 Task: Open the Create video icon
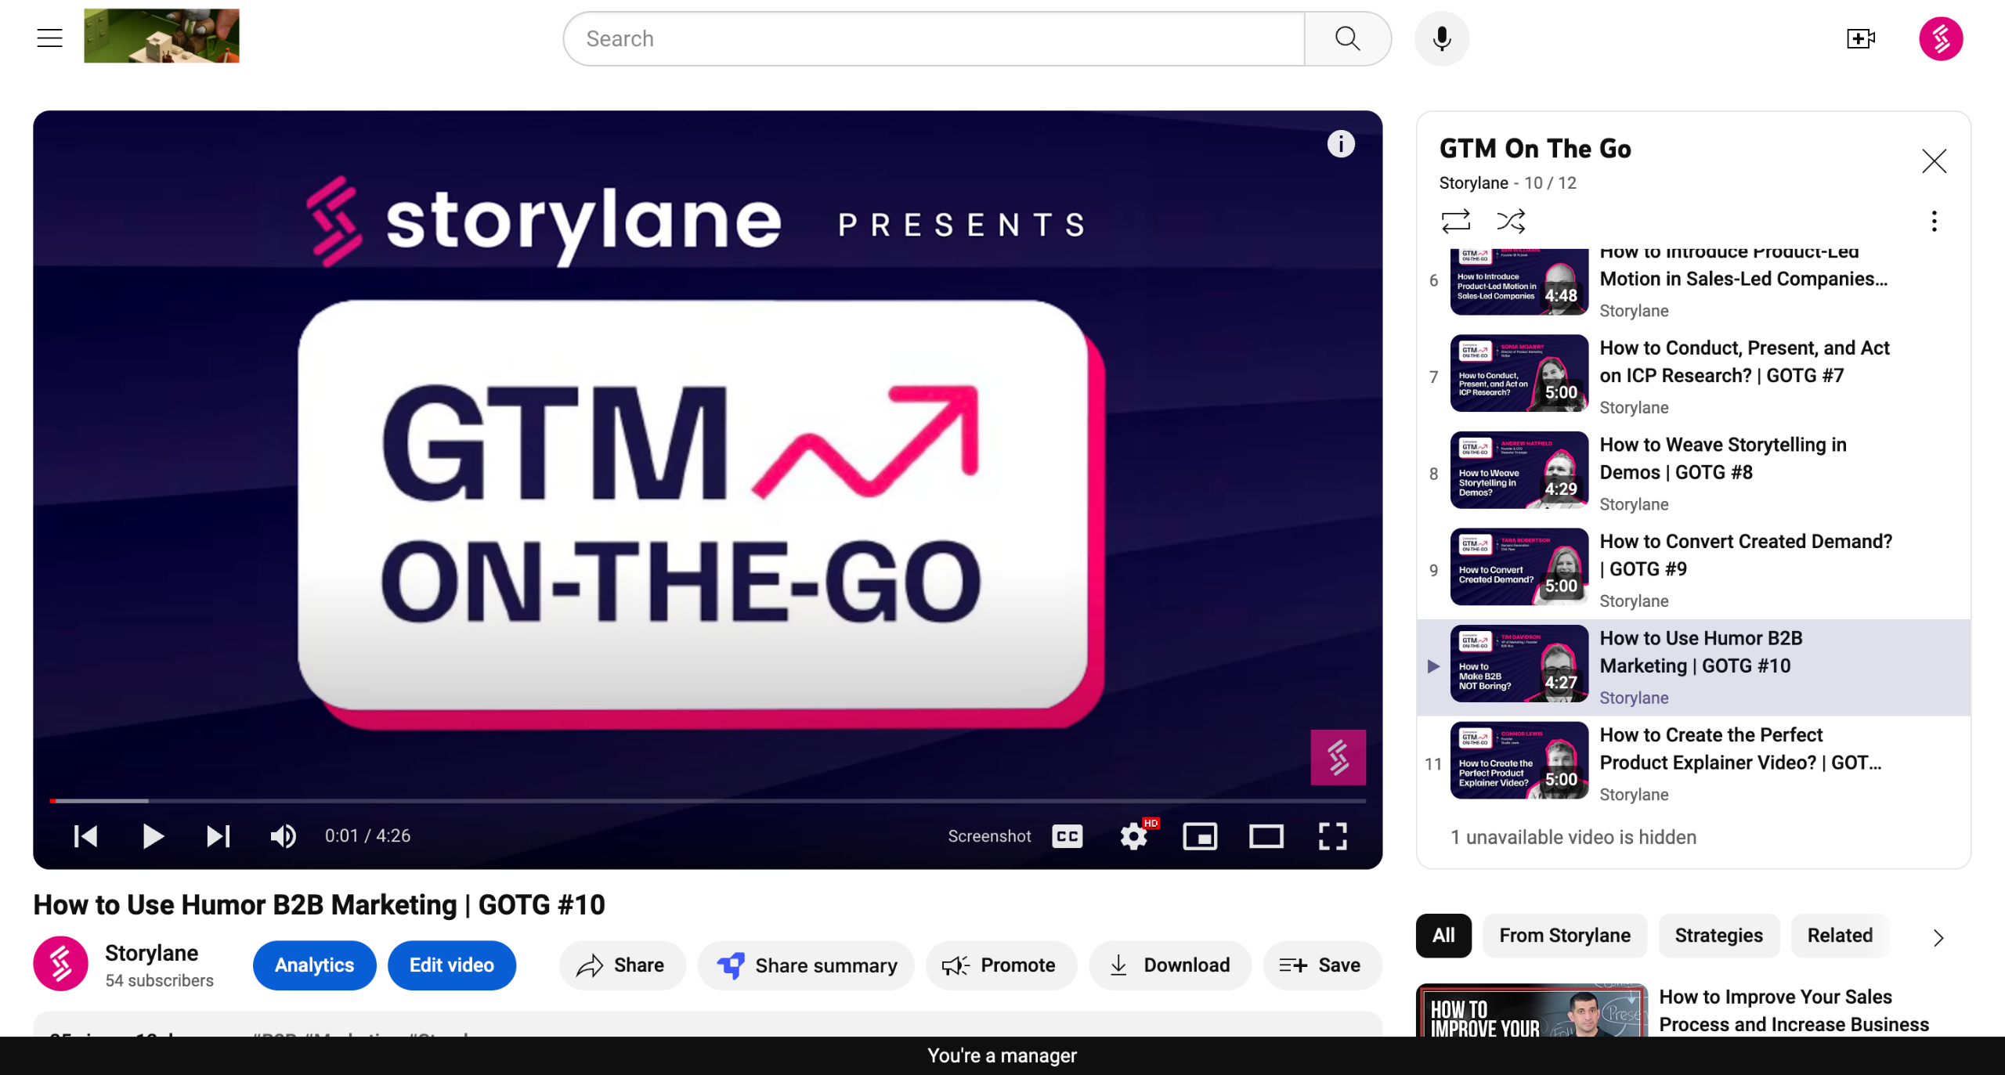pos(1860,38)
